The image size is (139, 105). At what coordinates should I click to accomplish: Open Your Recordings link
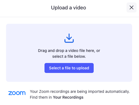tap(68, 97)
